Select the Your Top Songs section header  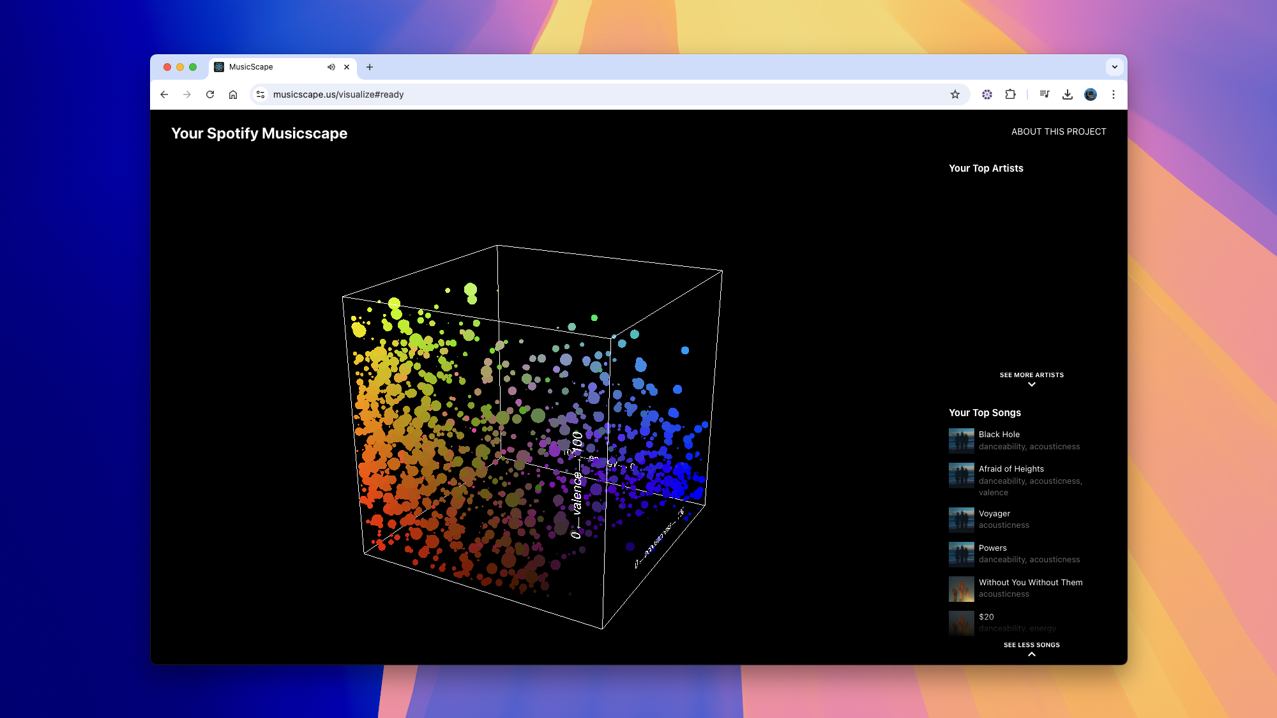[x=984, y=412]
